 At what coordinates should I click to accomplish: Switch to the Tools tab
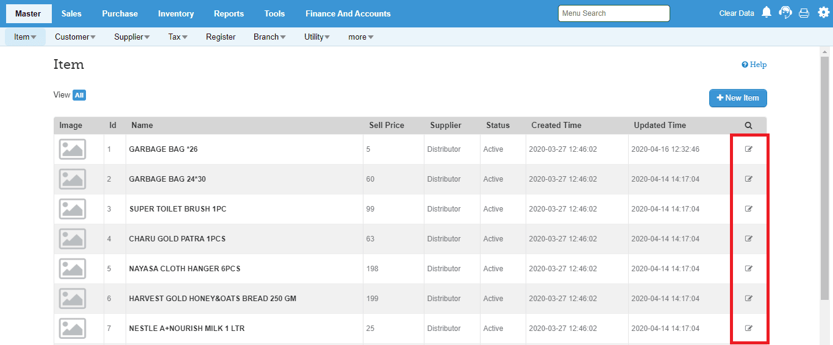[x=275, y=13]
